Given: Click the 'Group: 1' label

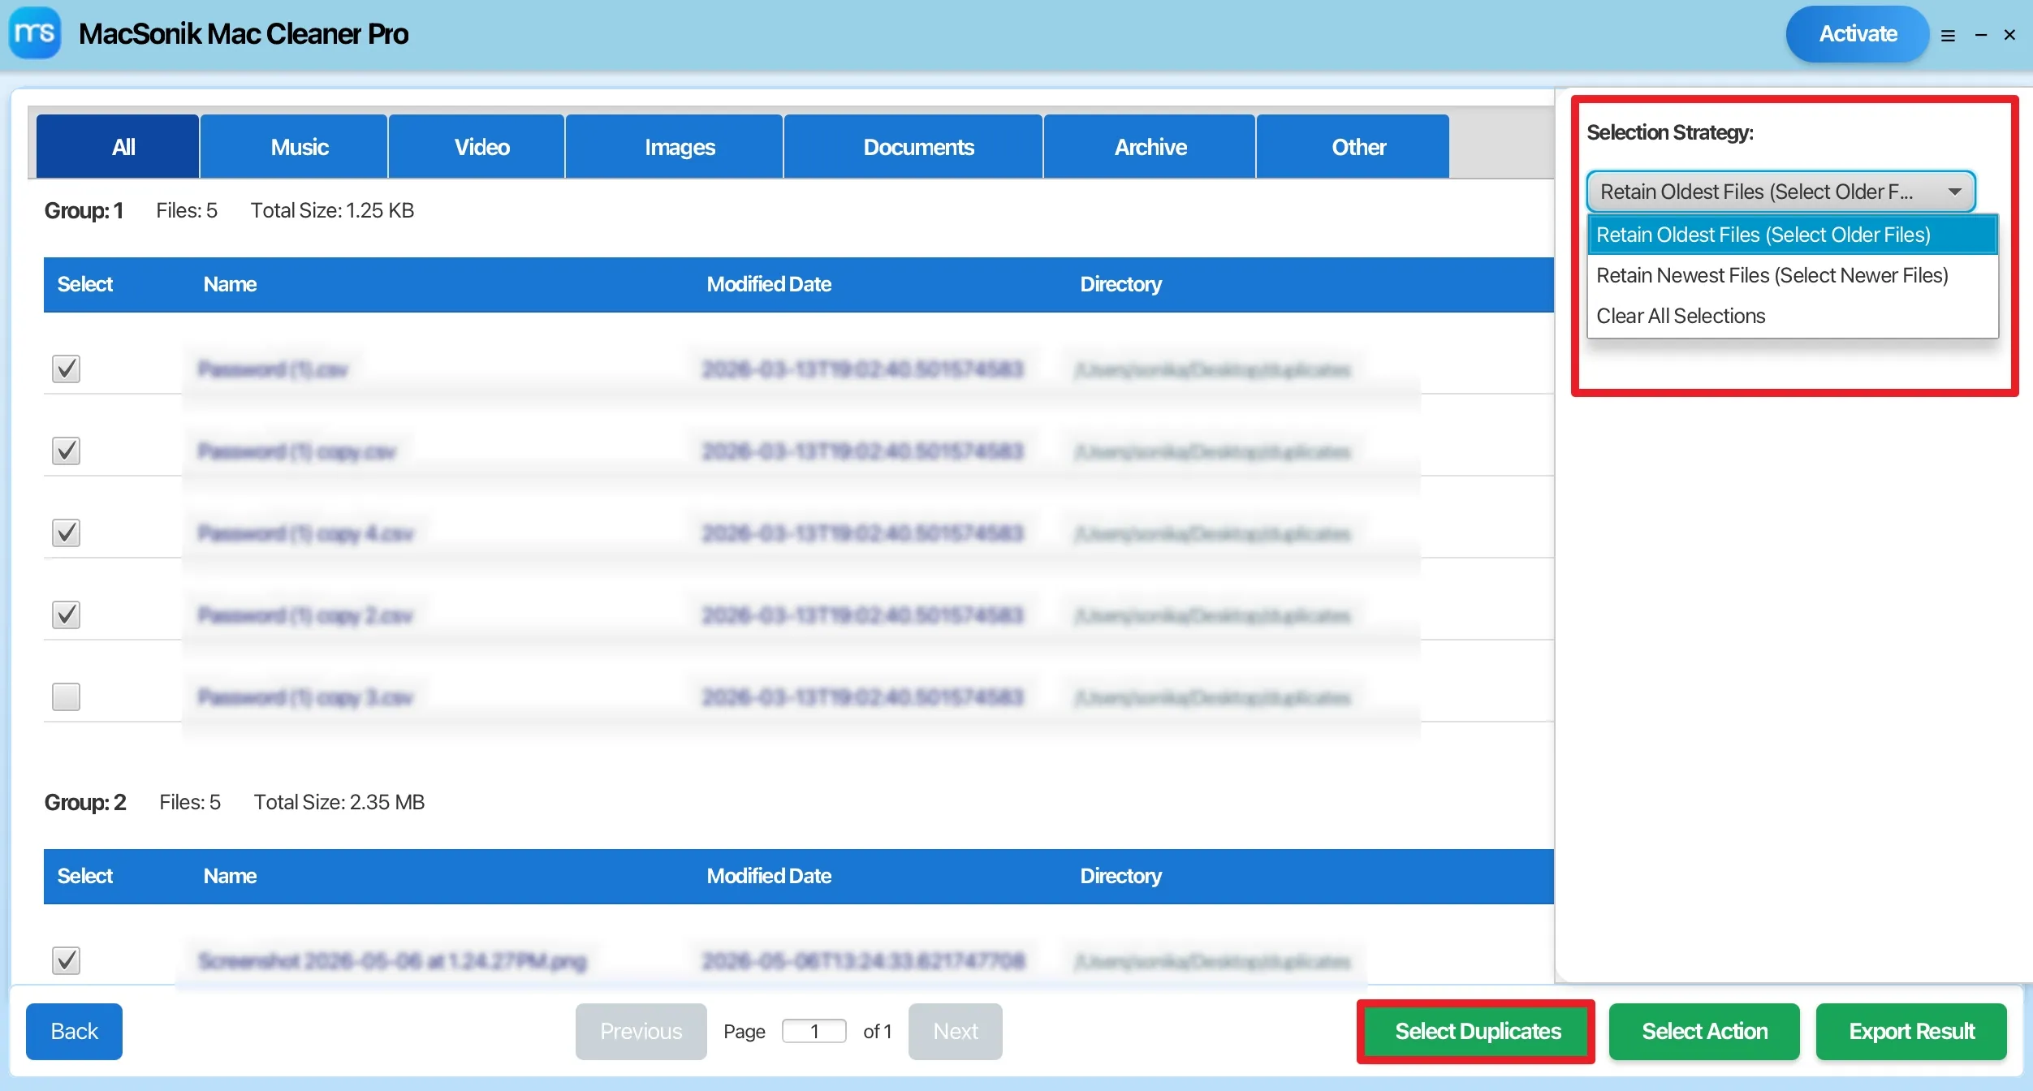Looking at the screenshot, I should pyautogui.click(x=84, y=210).
